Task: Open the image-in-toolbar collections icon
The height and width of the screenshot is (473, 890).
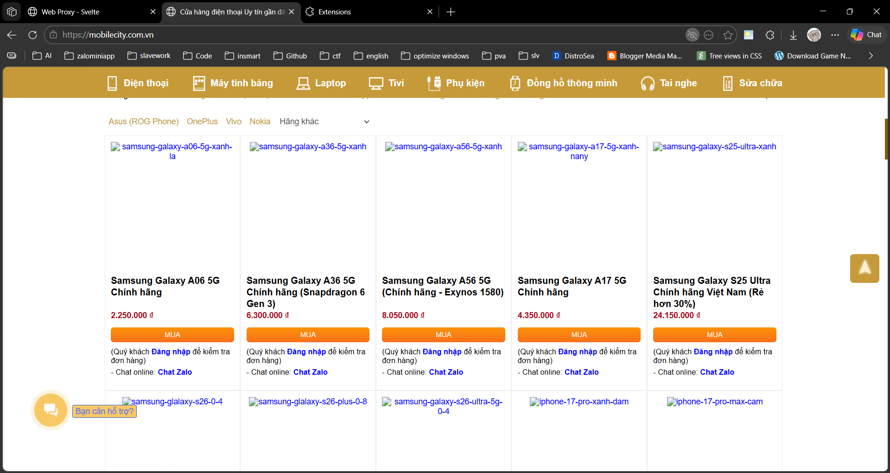Action: coord(749,35)
